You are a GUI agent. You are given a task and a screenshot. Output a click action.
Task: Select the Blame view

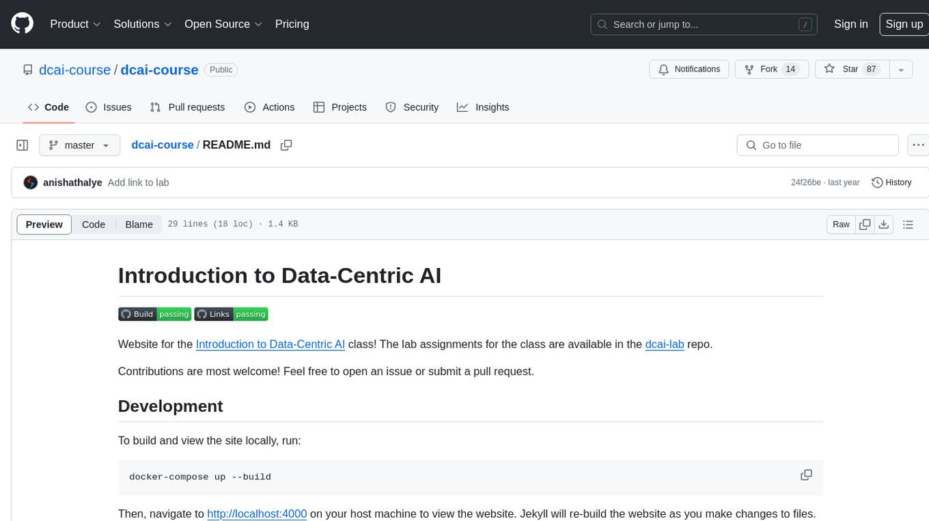tap(139, 224)
